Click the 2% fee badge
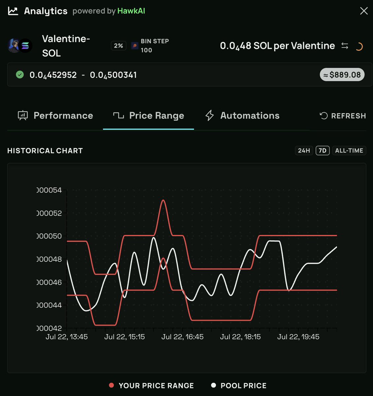The width and height of the screenshot is (373, 396). point(118,46)
